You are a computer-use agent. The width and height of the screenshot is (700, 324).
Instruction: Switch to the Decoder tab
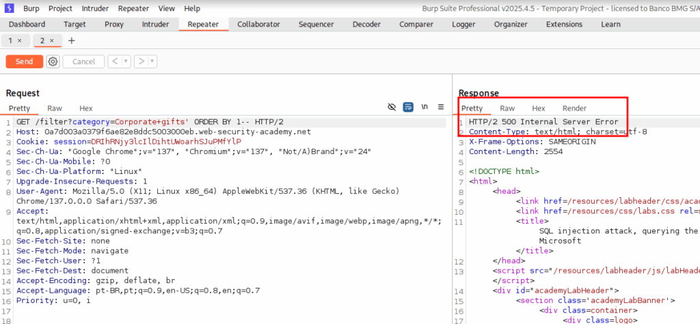(366, 25)
